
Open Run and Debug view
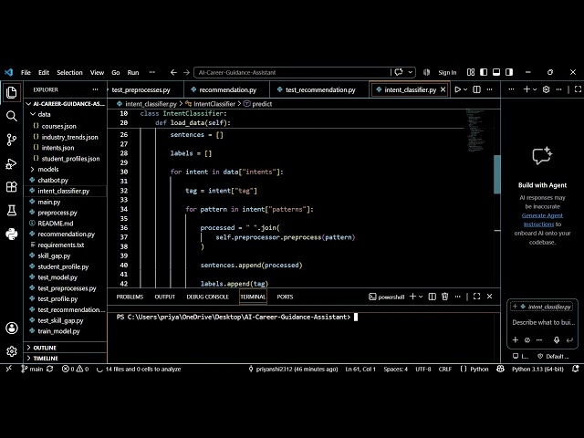pos(12,163)
